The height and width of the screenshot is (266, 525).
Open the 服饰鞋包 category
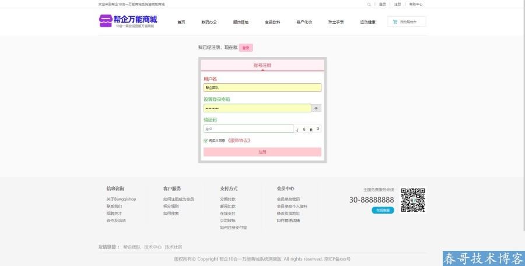241,22
